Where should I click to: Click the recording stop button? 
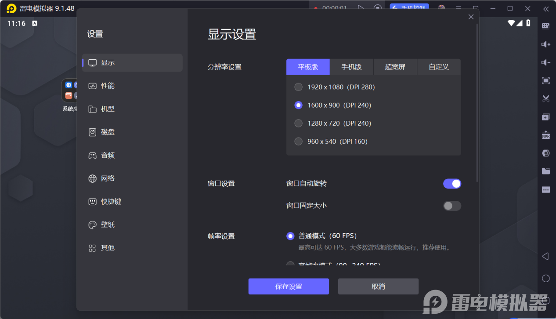378,8
